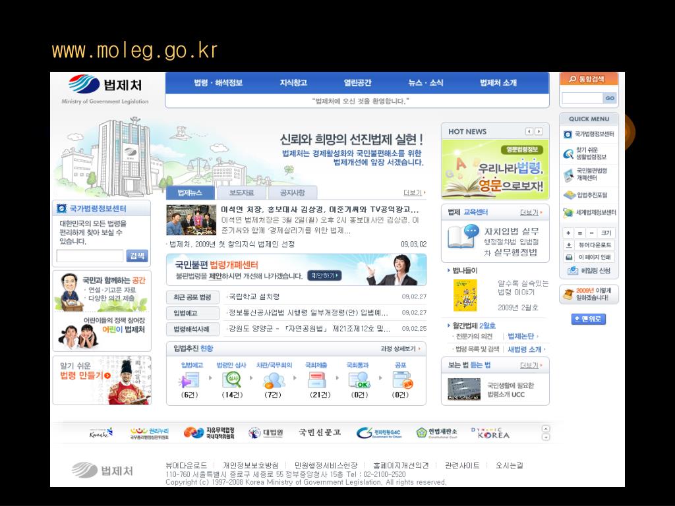The width and height of the screenshot is (675, 506).
Task: Open the 이석연 처장 news headline
Action: point(320,210)
